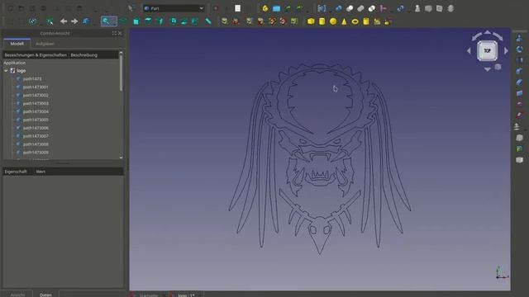Set the bottom view cube icon
The image size is (529, 297).
[x=183, y=21]
